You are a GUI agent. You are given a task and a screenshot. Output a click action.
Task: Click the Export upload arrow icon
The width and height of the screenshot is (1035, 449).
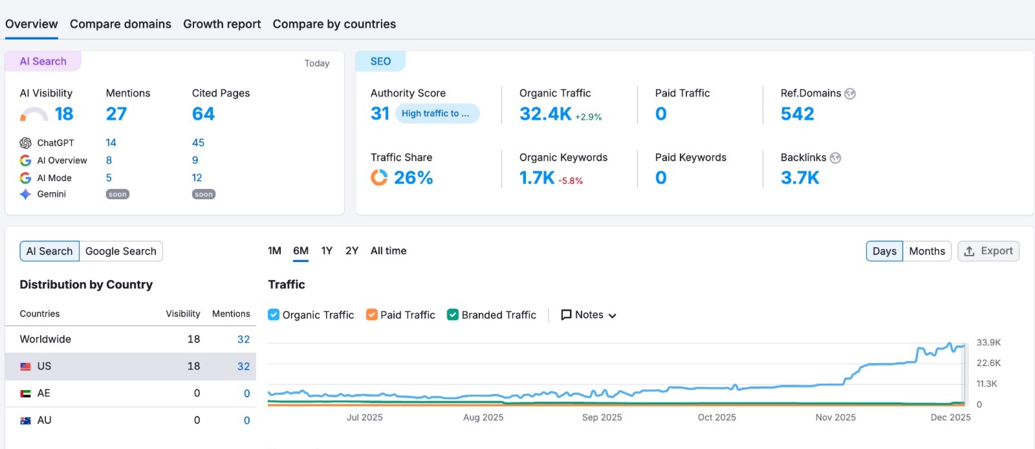click(x=969, y=251)
